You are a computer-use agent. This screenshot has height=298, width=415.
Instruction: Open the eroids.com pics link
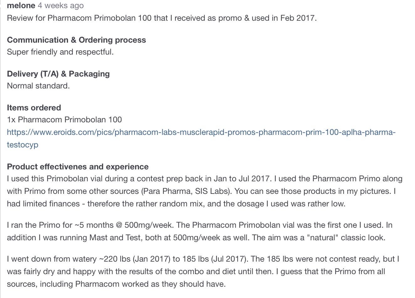(201, 132)
